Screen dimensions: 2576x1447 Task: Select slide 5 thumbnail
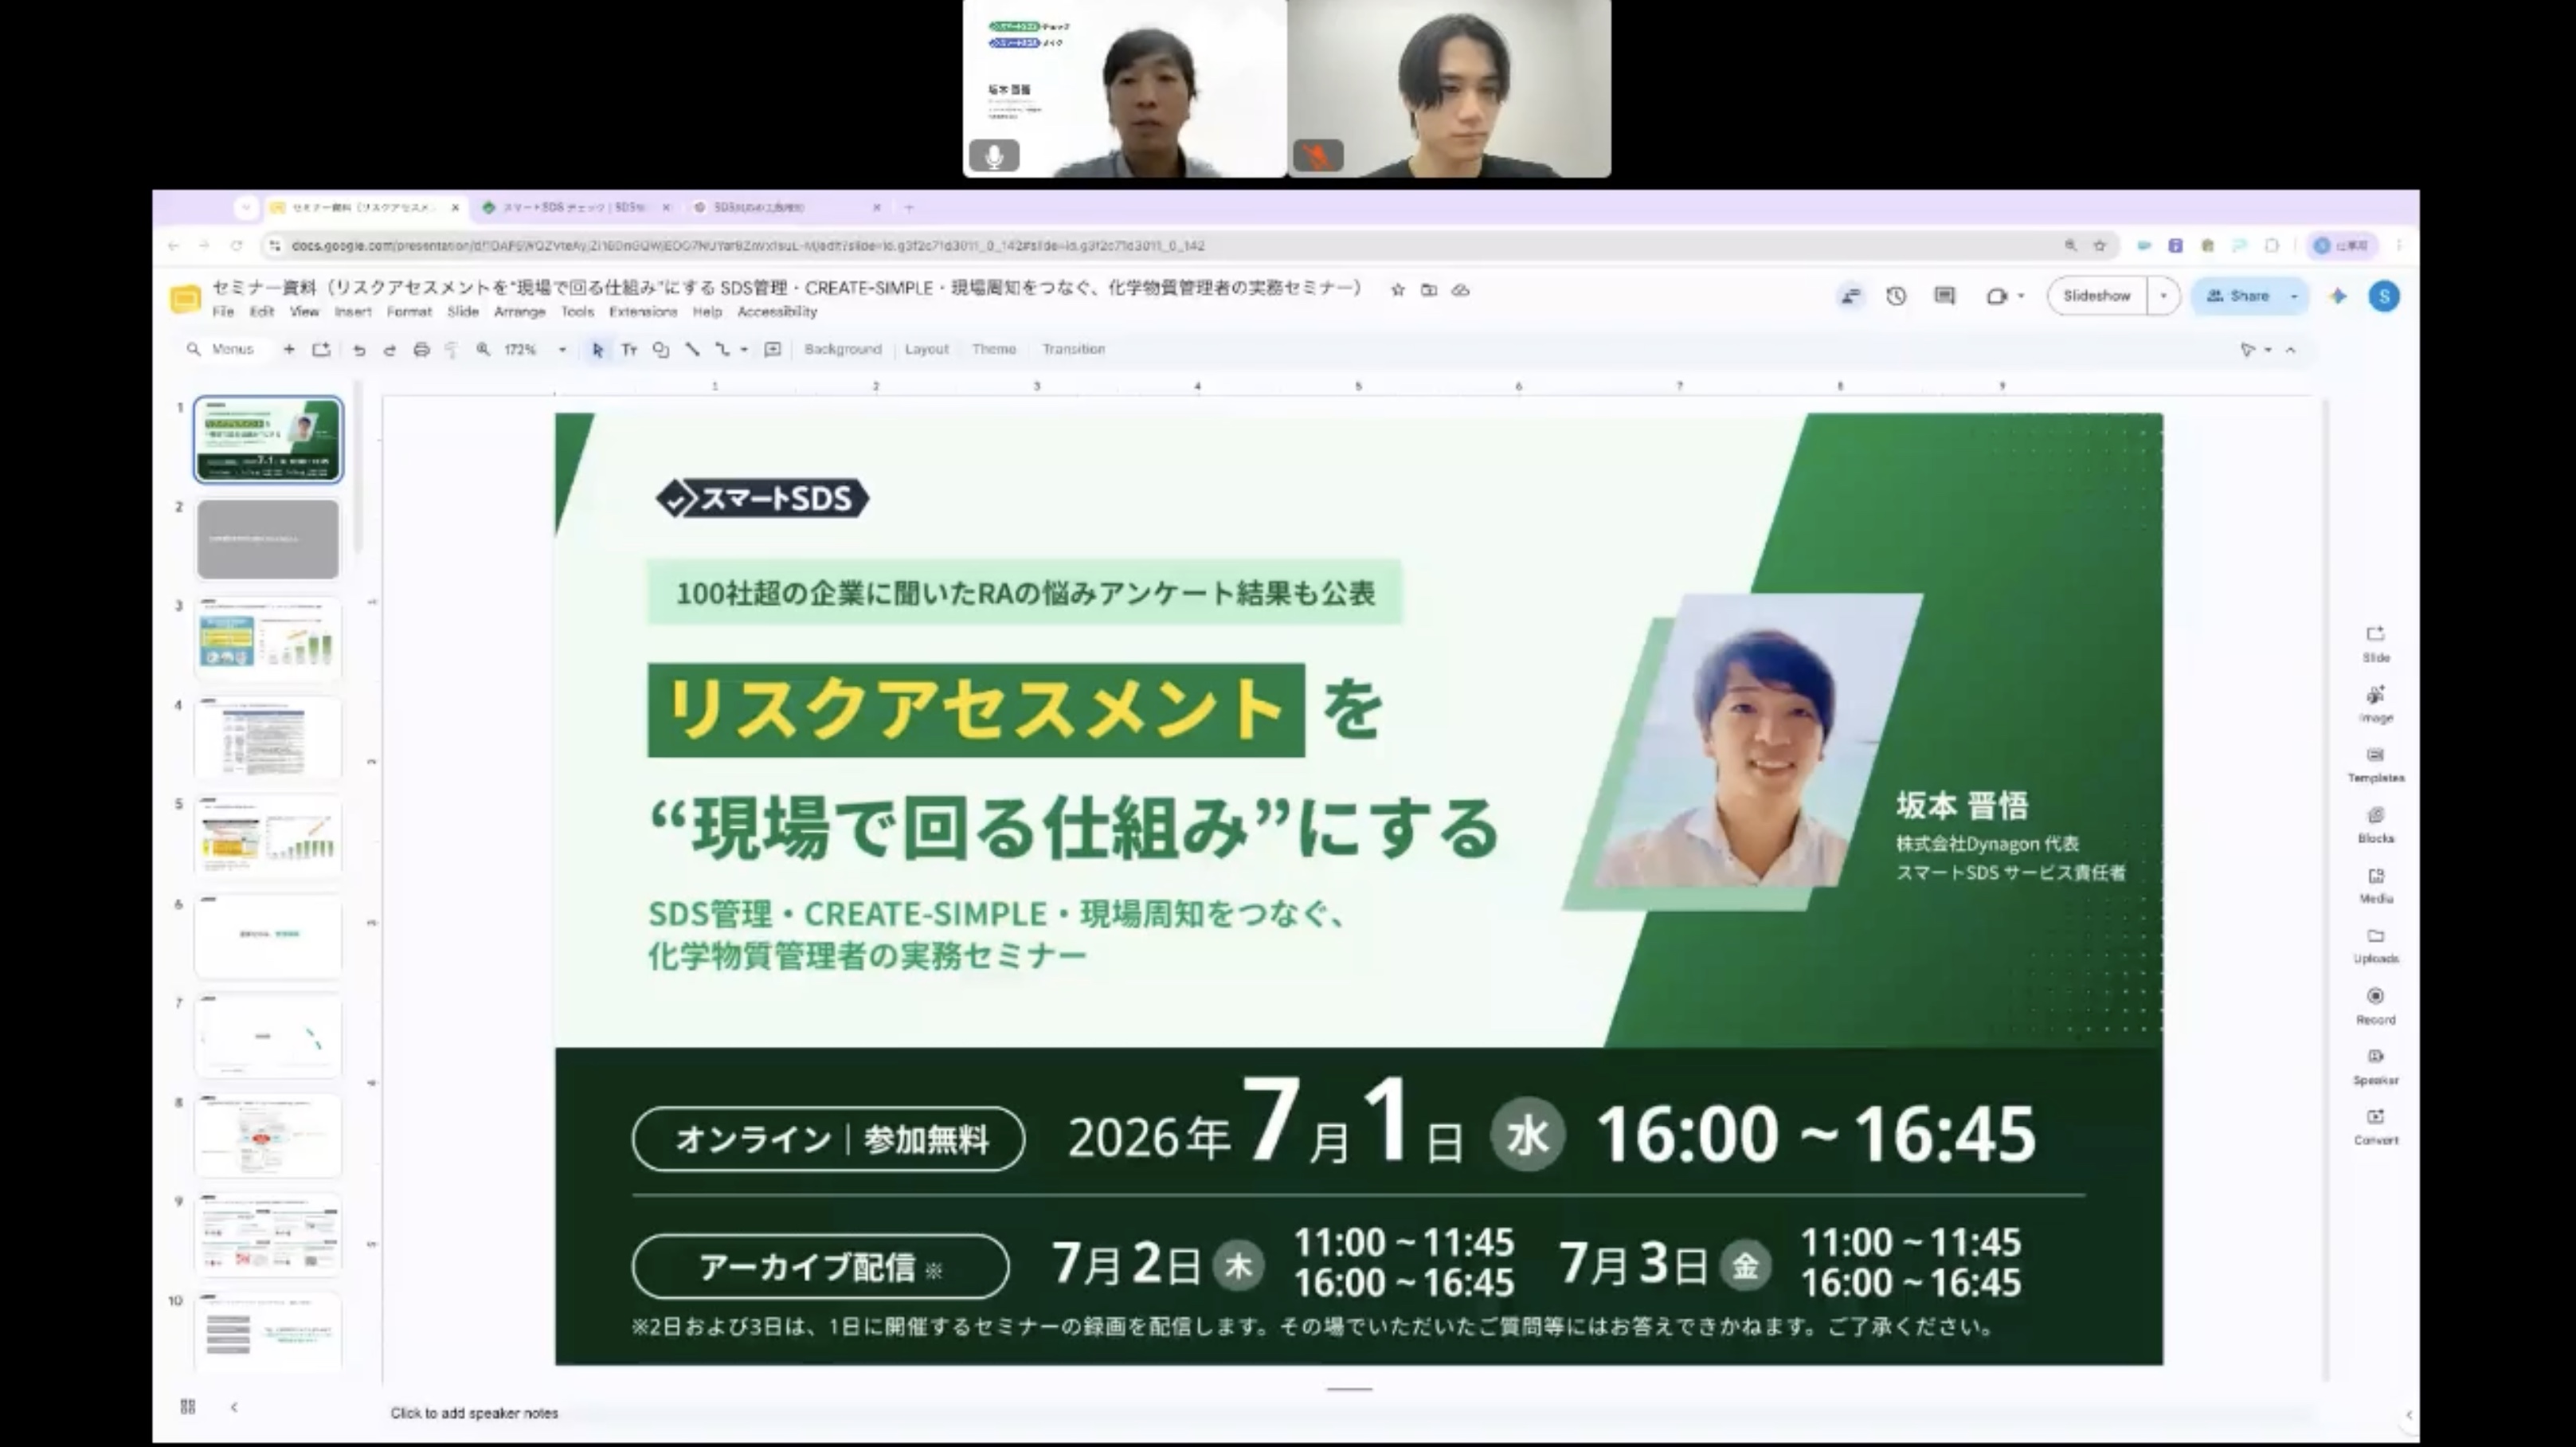[268, 836]
